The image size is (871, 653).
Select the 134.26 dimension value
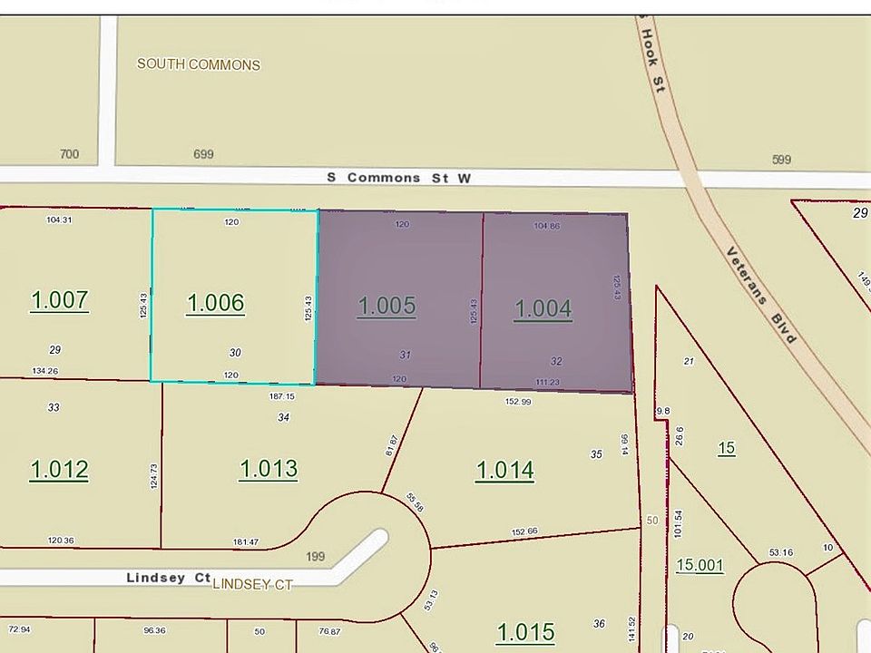coord(45,370)
